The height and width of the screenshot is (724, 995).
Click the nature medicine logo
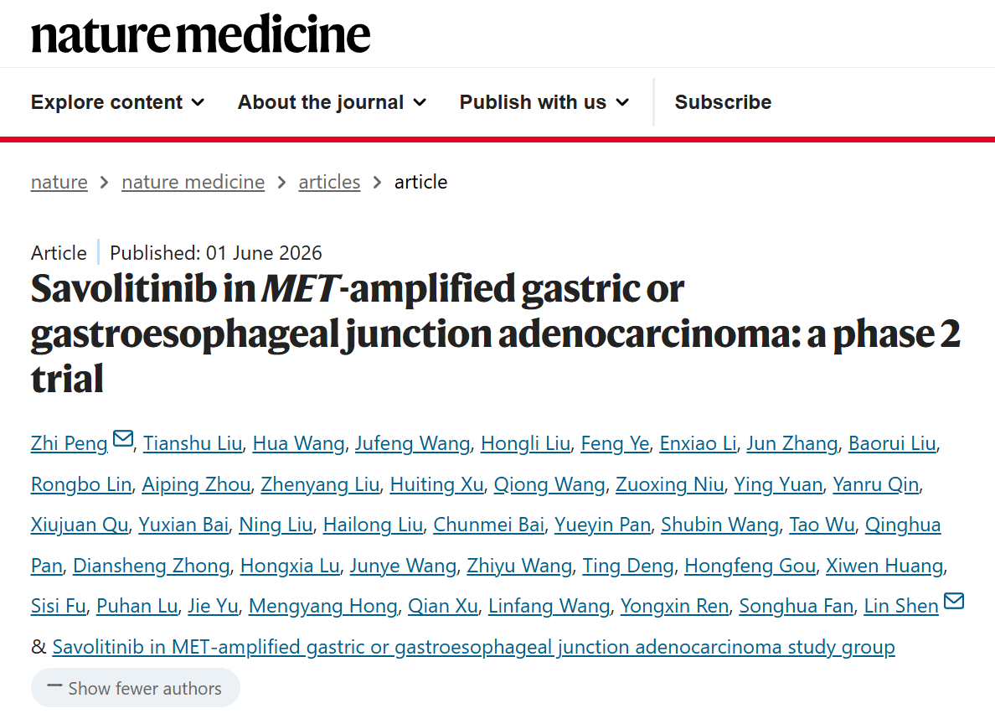tap(200, 34)
